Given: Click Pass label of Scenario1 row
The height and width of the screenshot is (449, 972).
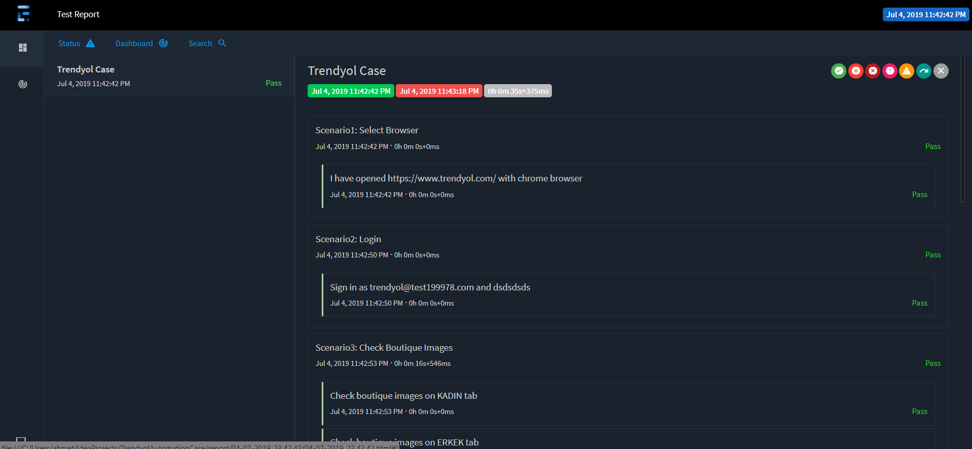Looking at the screenshot, I should click(933, 146).
